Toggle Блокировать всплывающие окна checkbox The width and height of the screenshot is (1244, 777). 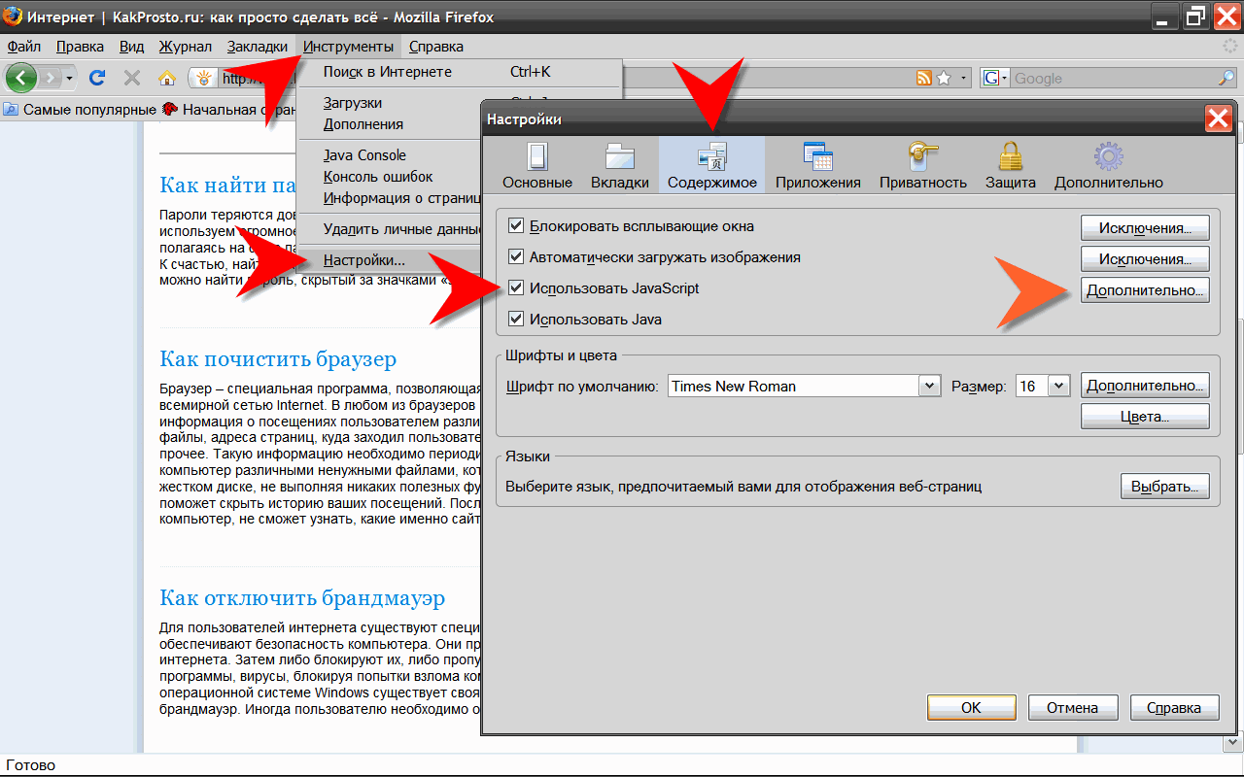[x=516, y=226]
